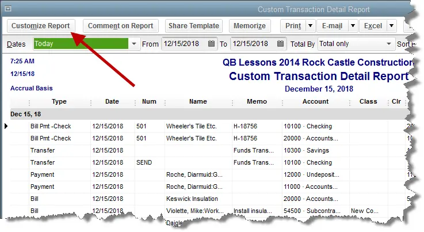Screen dimensions: 424x232
Task: Memorize this report
Action: pyautogui.click(x=250, y=26)
